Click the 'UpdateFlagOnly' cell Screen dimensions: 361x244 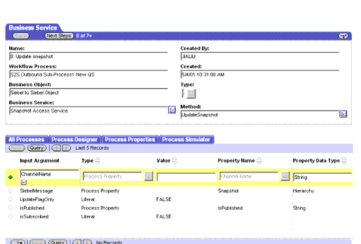[x=37, y=199]
